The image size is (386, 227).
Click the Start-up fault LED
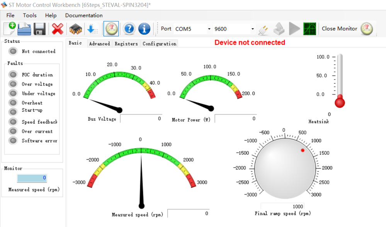13,112
